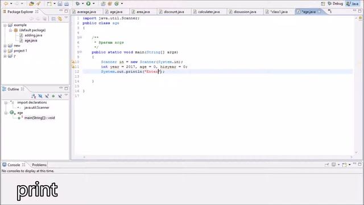Open the Back history dropdown arrow
364x205 pixels.
11,4
